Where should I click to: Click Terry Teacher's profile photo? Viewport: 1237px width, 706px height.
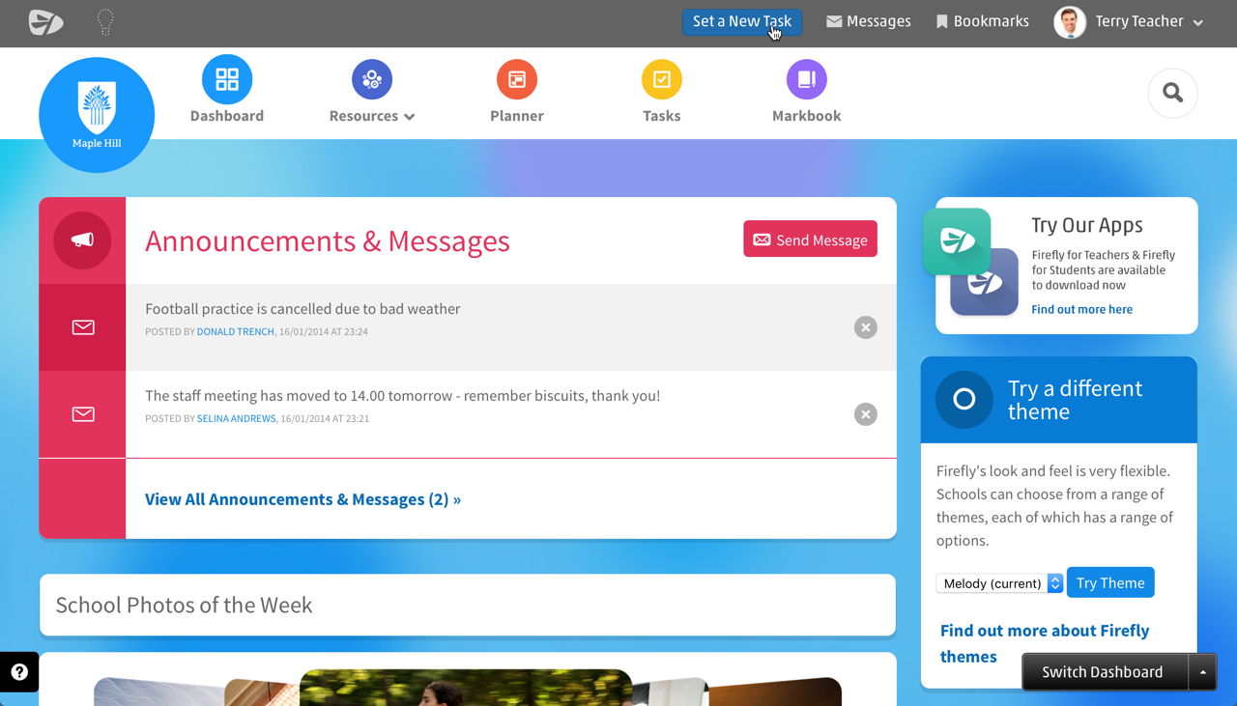[x=1070, y=22]
